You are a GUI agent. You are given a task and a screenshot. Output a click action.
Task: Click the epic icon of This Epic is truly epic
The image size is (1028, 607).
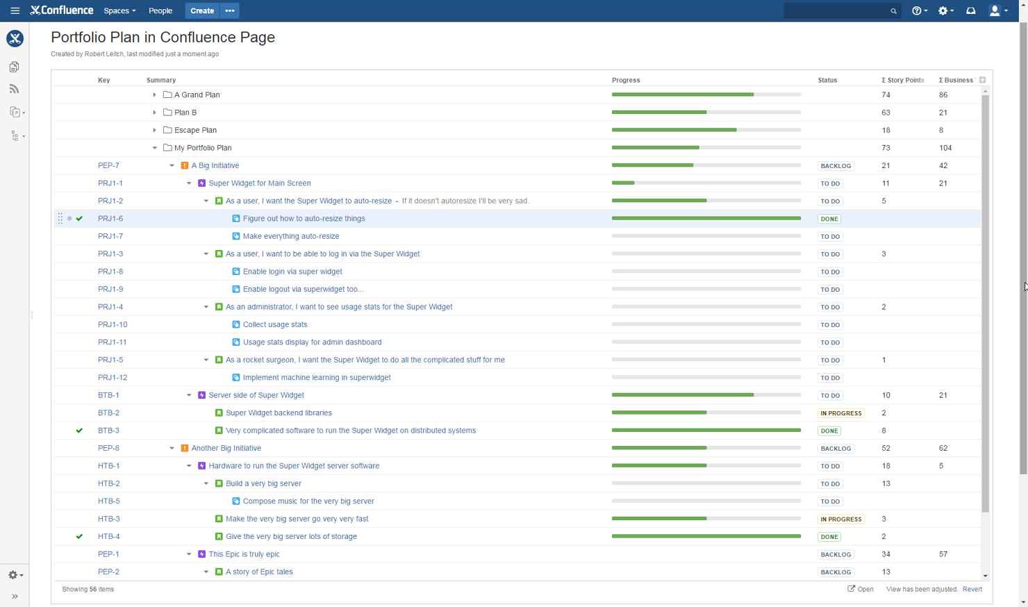click(202, 554)
